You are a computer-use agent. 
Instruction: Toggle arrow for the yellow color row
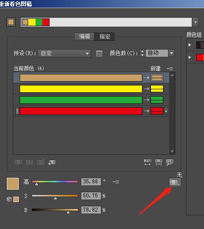147,88
